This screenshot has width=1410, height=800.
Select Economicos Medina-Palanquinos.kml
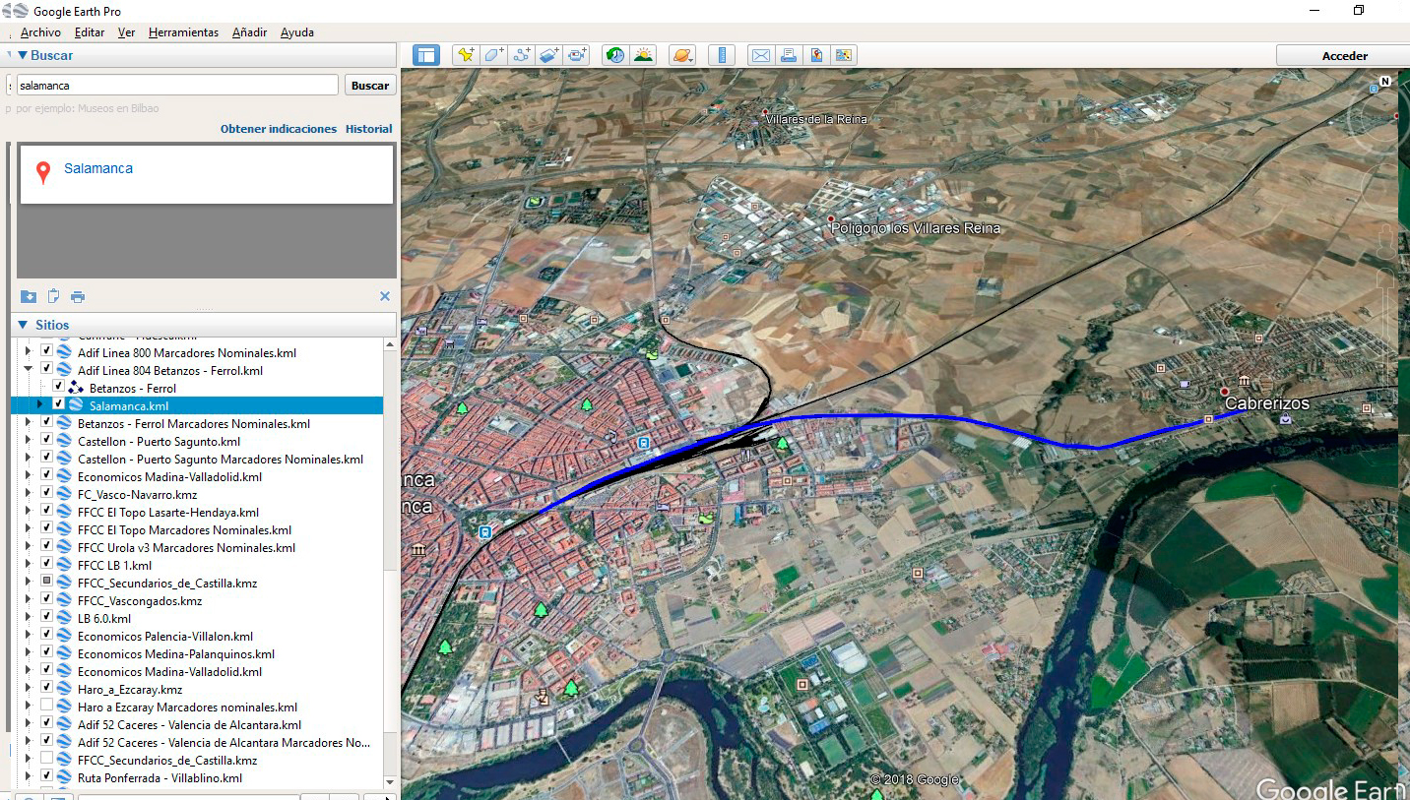tap(176, 653)
